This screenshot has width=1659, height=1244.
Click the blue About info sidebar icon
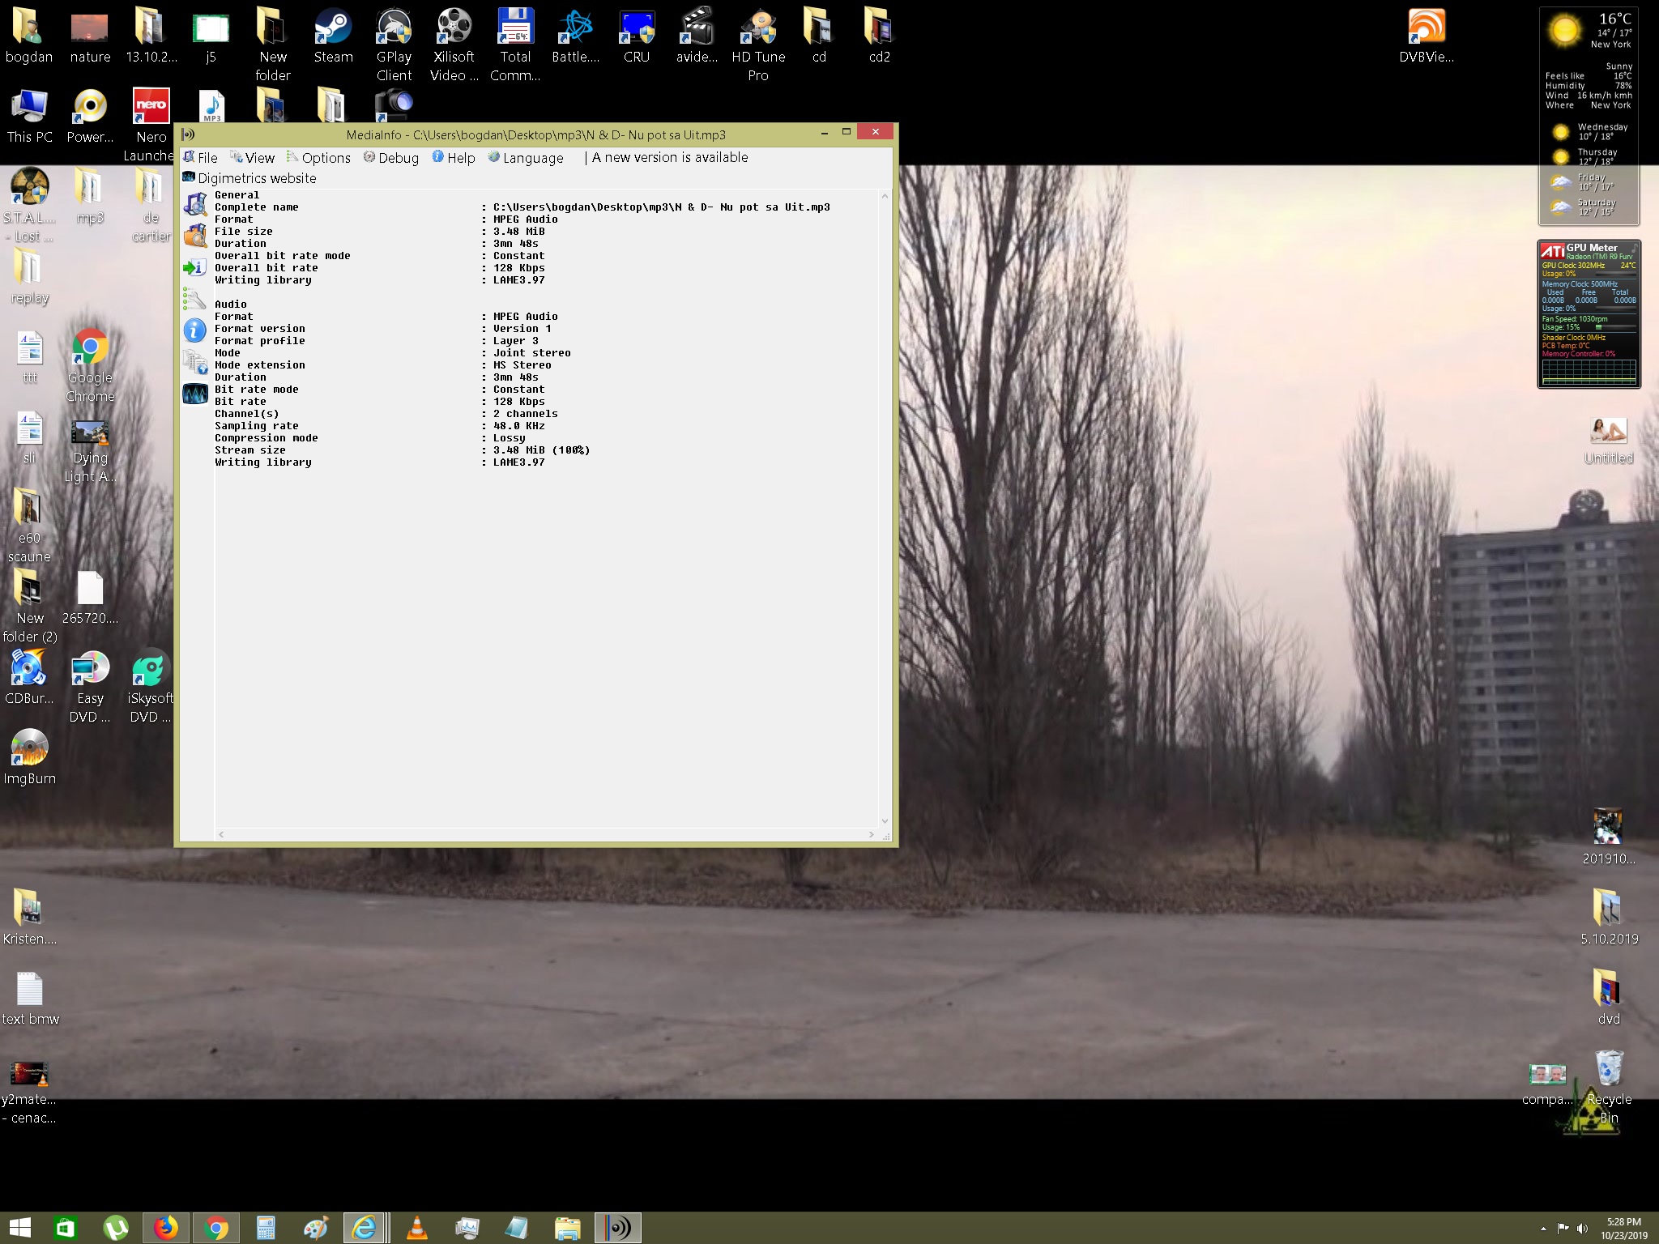194,330
